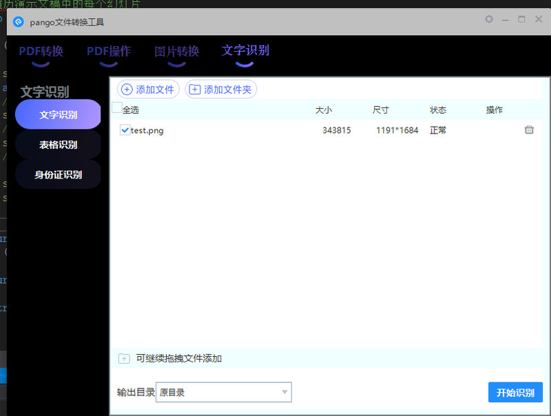
Task: Click the plus icon beside drag hint
Action: [x=124, y=358]
